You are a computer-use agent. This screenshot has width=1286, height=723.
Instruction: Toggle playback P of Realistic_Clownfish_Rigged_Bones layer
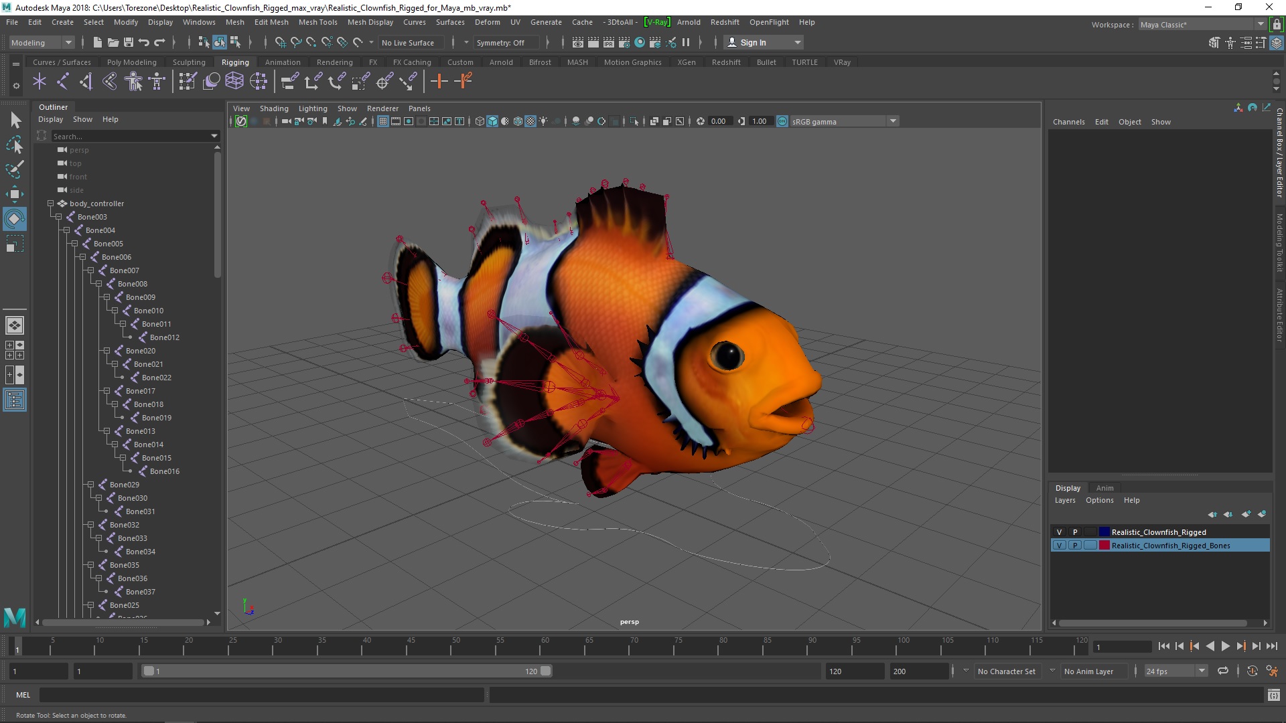pos(1075,546)
